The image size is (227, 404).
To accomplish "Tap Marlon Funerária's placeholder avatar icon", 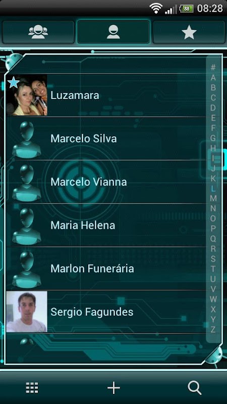I will (27, 269).
